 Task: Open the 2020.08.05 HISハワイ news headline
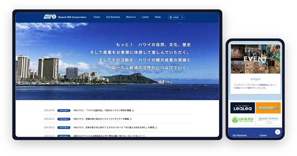coord(102,110)
